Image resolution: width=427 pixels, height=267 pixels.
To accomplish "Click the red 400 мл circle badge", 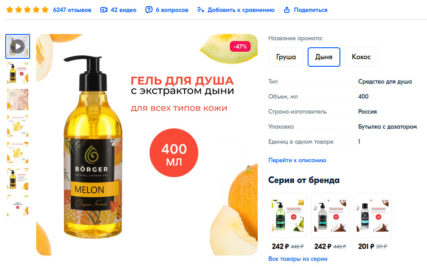I will [174, 153].
